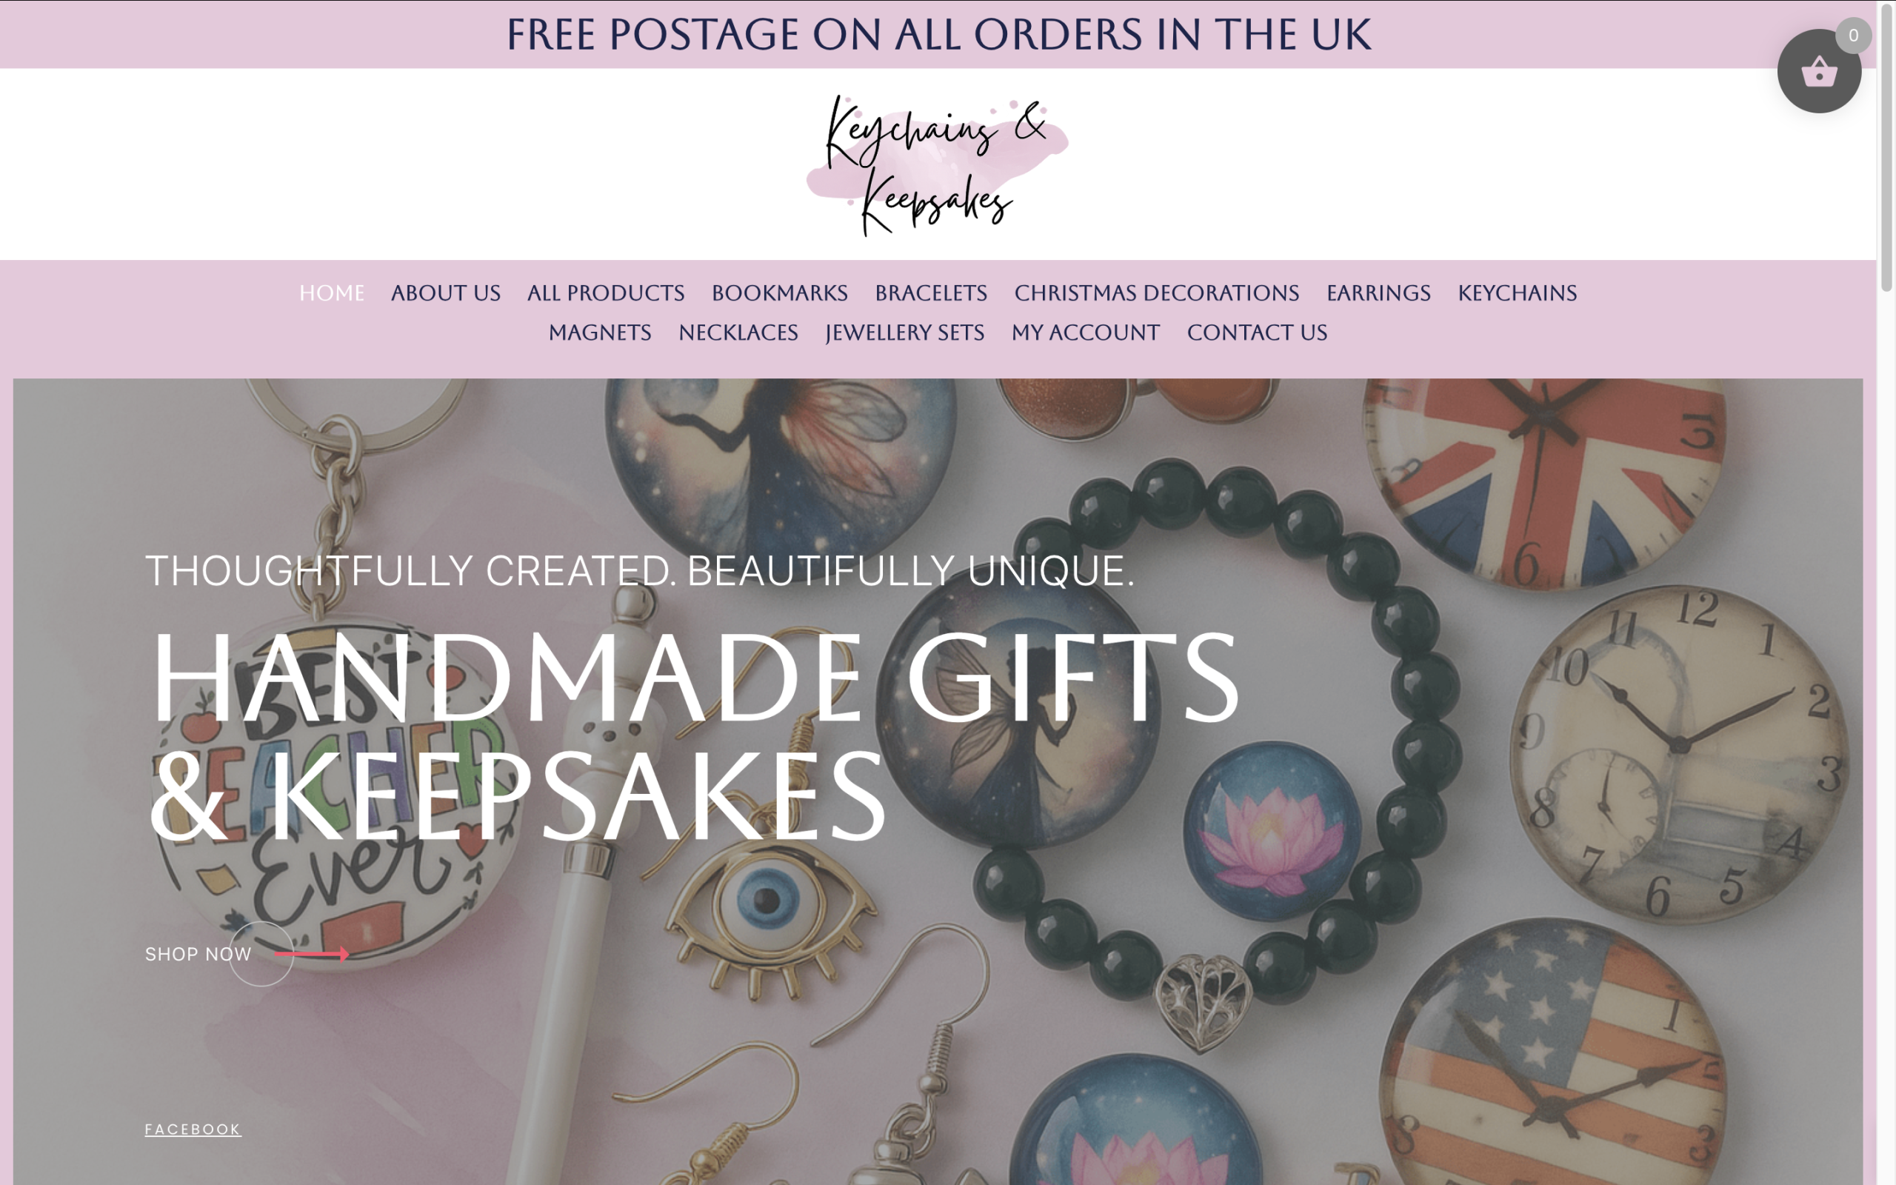Click the page vertical scrollbar thumb
This screenshot has width=1896, height=1185.
[x=1886, y=147]
